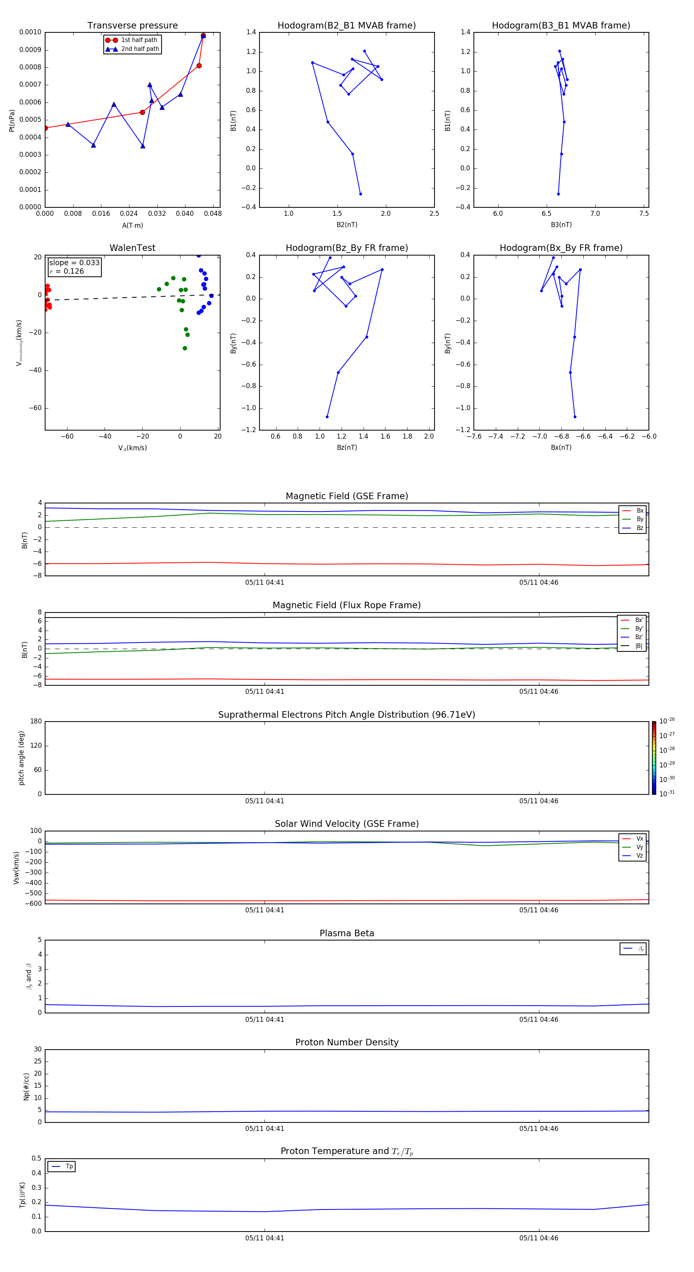The width and height of the screenshot is (694, 1272).
Task: Click the 'Hodogram(Bz_By FR frame)' title
Action: click(346, 248)
